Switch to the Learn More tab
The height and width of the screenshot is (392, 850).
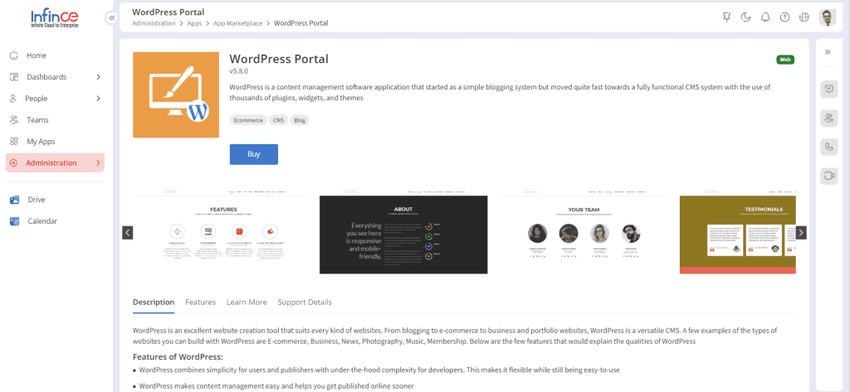click(247, 302)
